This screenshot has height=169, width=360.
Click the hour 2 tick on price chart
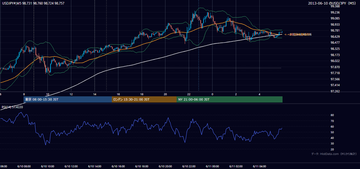236,94
